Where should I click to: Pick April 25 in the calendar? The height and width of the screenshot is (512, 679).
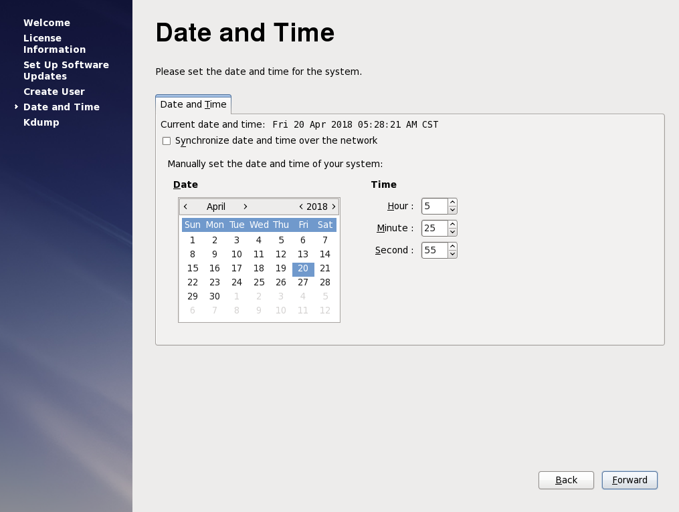click(x=259, y=283)
